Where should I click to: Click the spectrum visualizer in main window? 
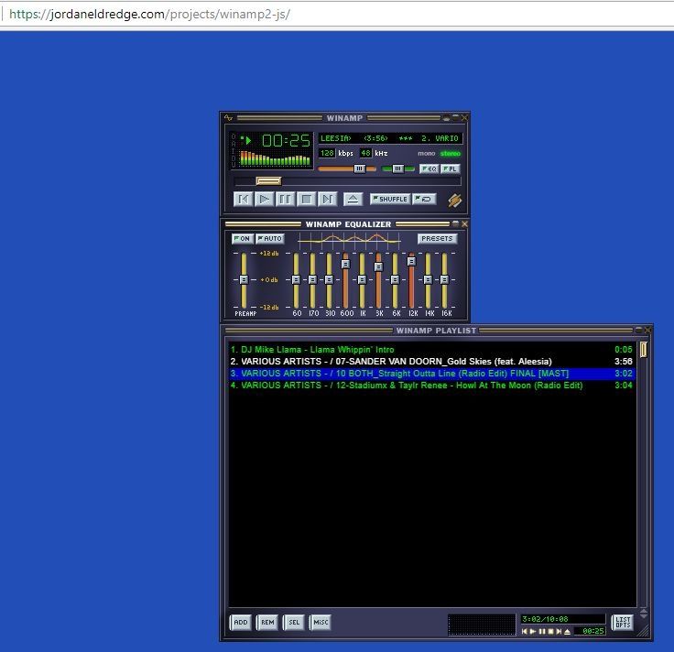275,158
